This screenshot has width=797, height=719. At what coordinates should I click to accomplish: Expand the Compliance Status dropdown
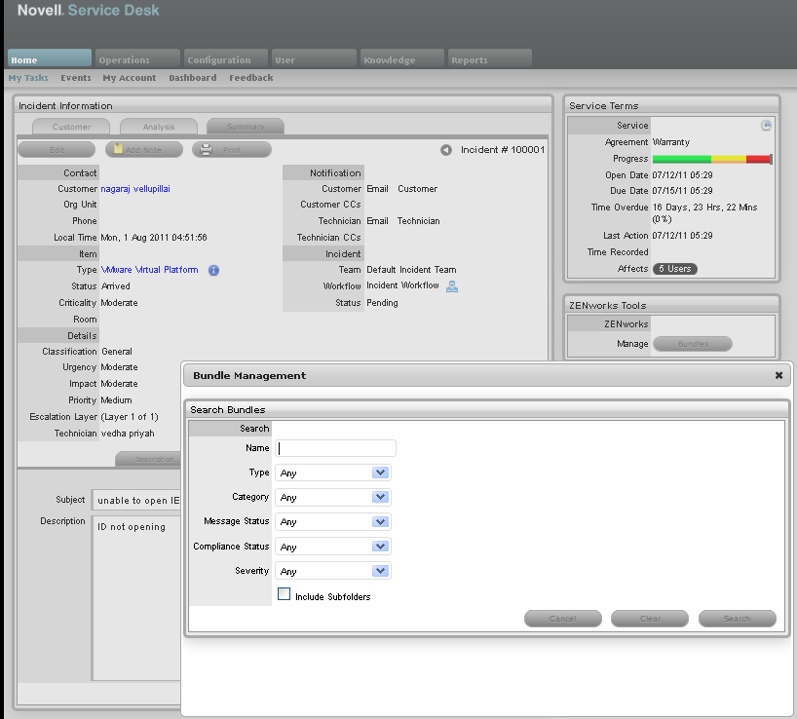380,547
